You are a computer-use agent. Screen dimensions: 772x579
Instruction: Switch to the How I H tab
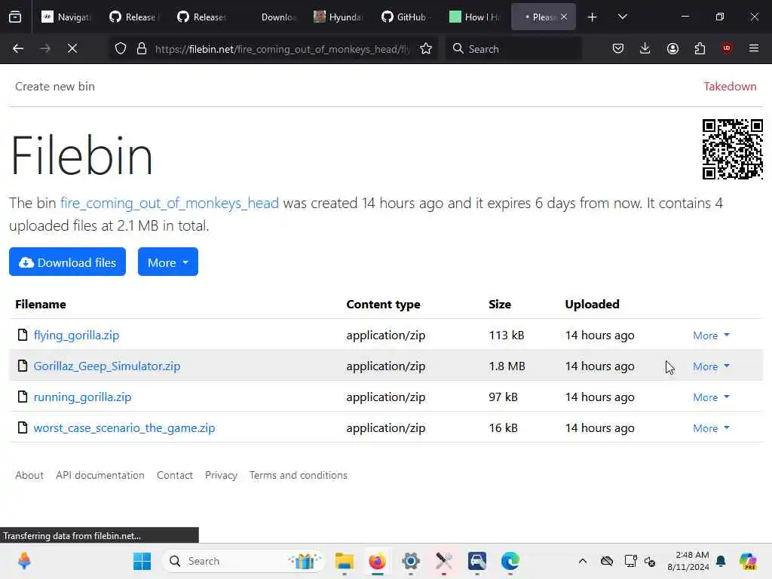pyautogui.click(x=475, y=17)
